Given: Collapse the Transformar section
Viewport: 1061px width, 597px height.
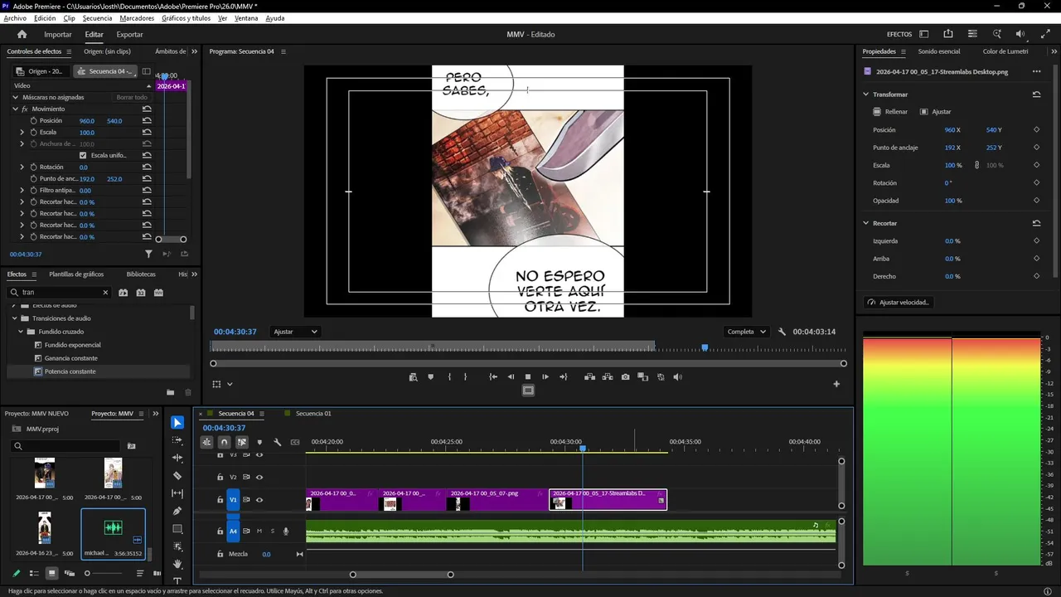Looking at the screenshot, I should pos(866,95).
